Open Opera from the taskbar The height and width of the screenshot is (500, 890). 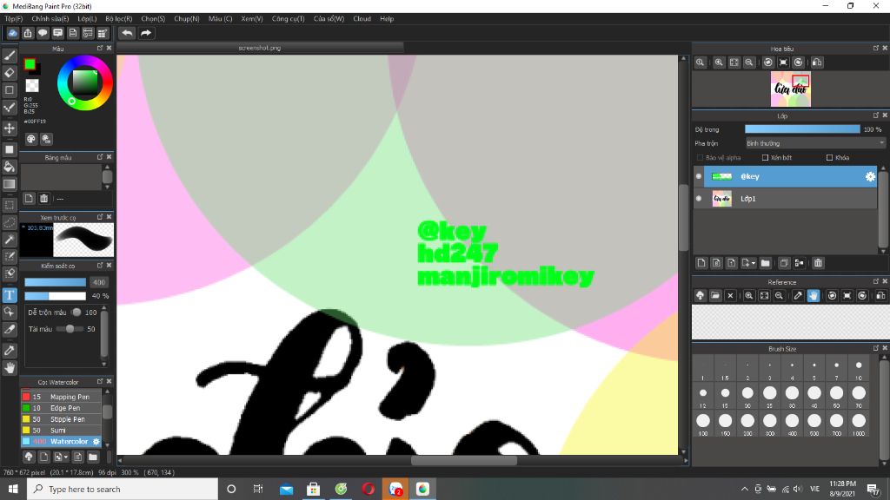368,489
